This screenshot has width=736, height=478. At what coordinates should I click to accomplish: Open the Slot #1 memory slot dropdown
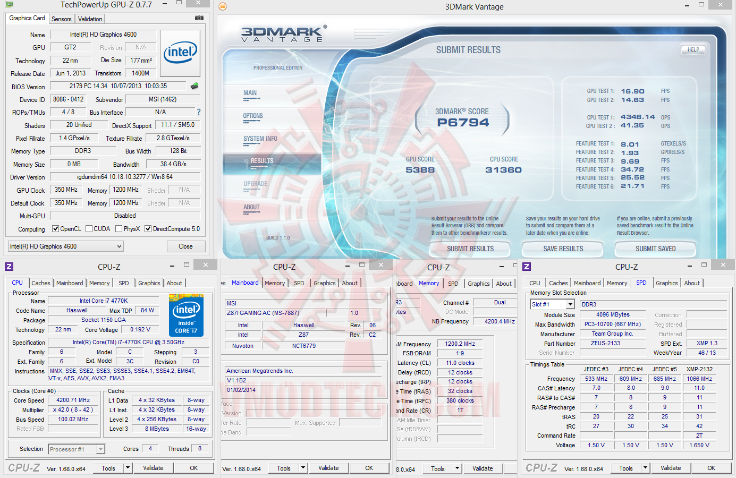click(x=553, y=304)
